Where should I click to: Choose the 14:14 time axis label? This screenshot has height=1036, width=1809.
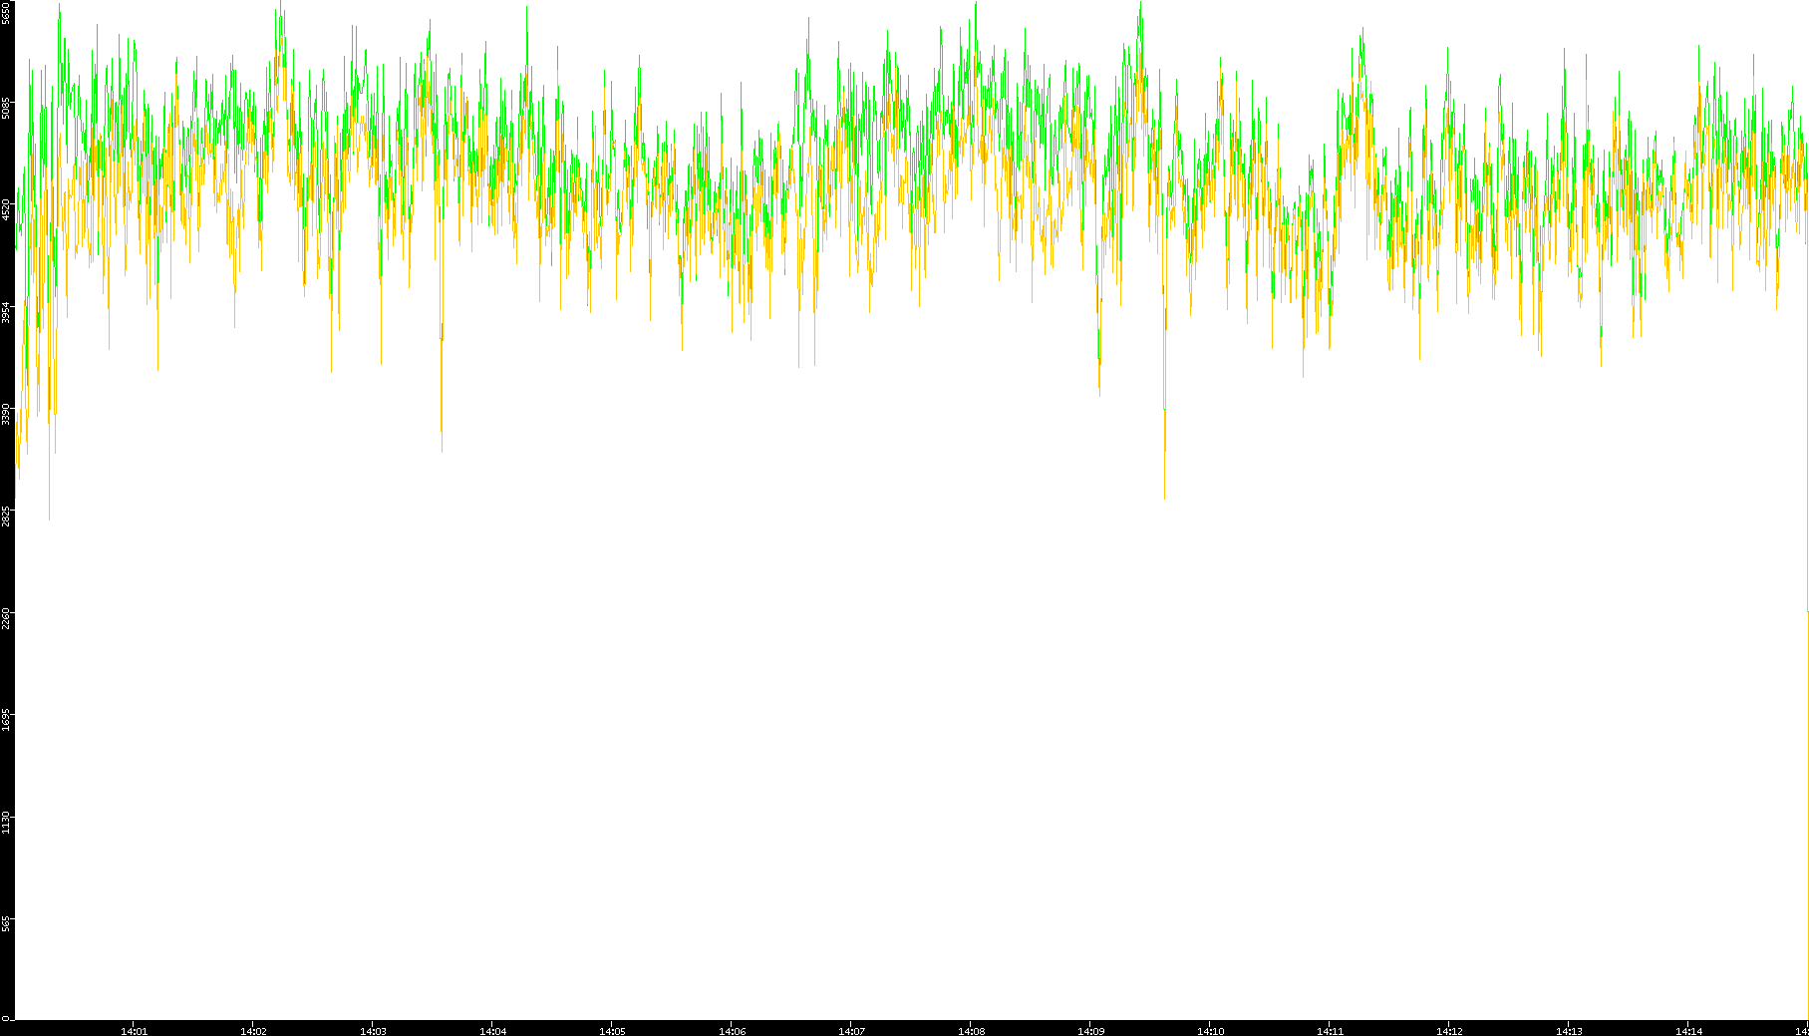click(x=1688, y=1031)
